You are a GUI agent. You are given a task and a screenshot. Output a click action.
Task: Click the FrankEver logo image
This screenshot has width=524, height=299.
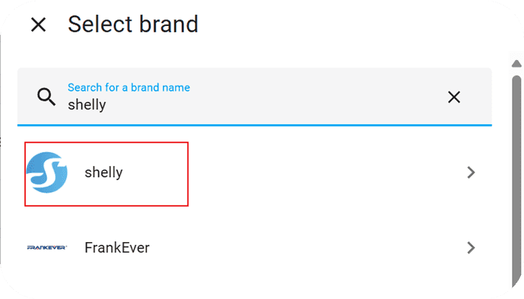[47, 247]
